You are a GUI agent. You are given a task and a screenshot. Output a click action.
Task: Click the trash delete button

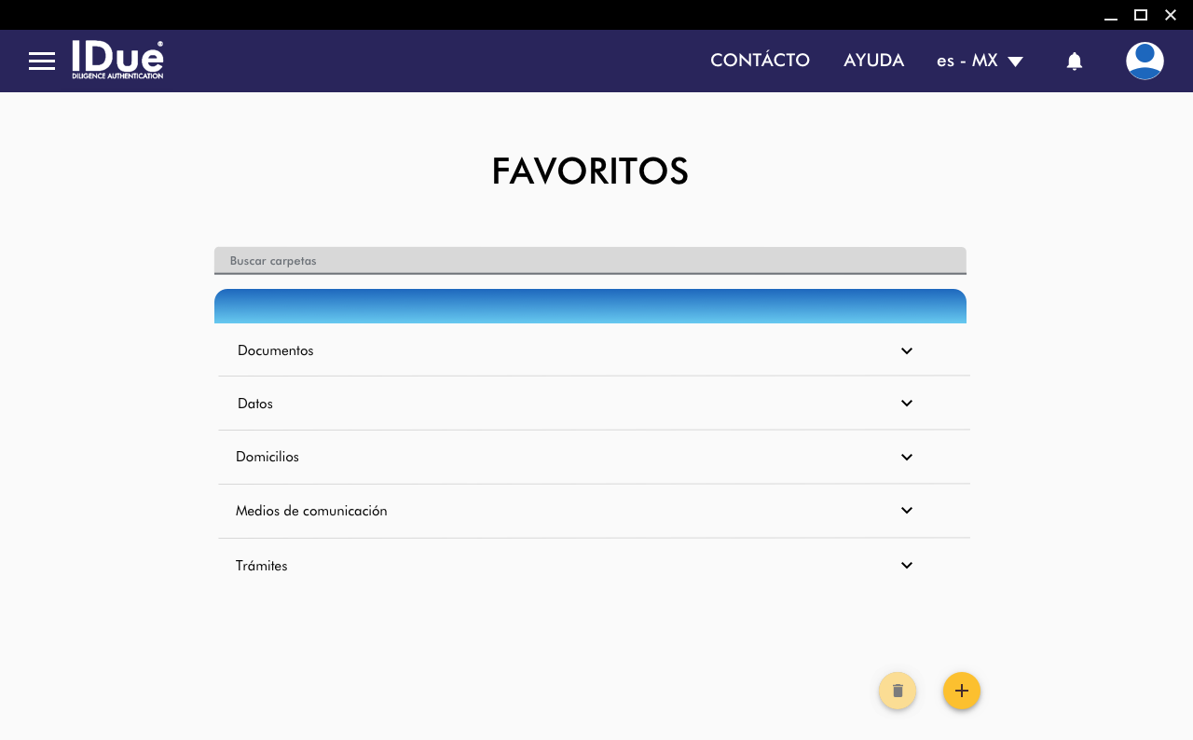pyautogui.click(x=898, y=691)
